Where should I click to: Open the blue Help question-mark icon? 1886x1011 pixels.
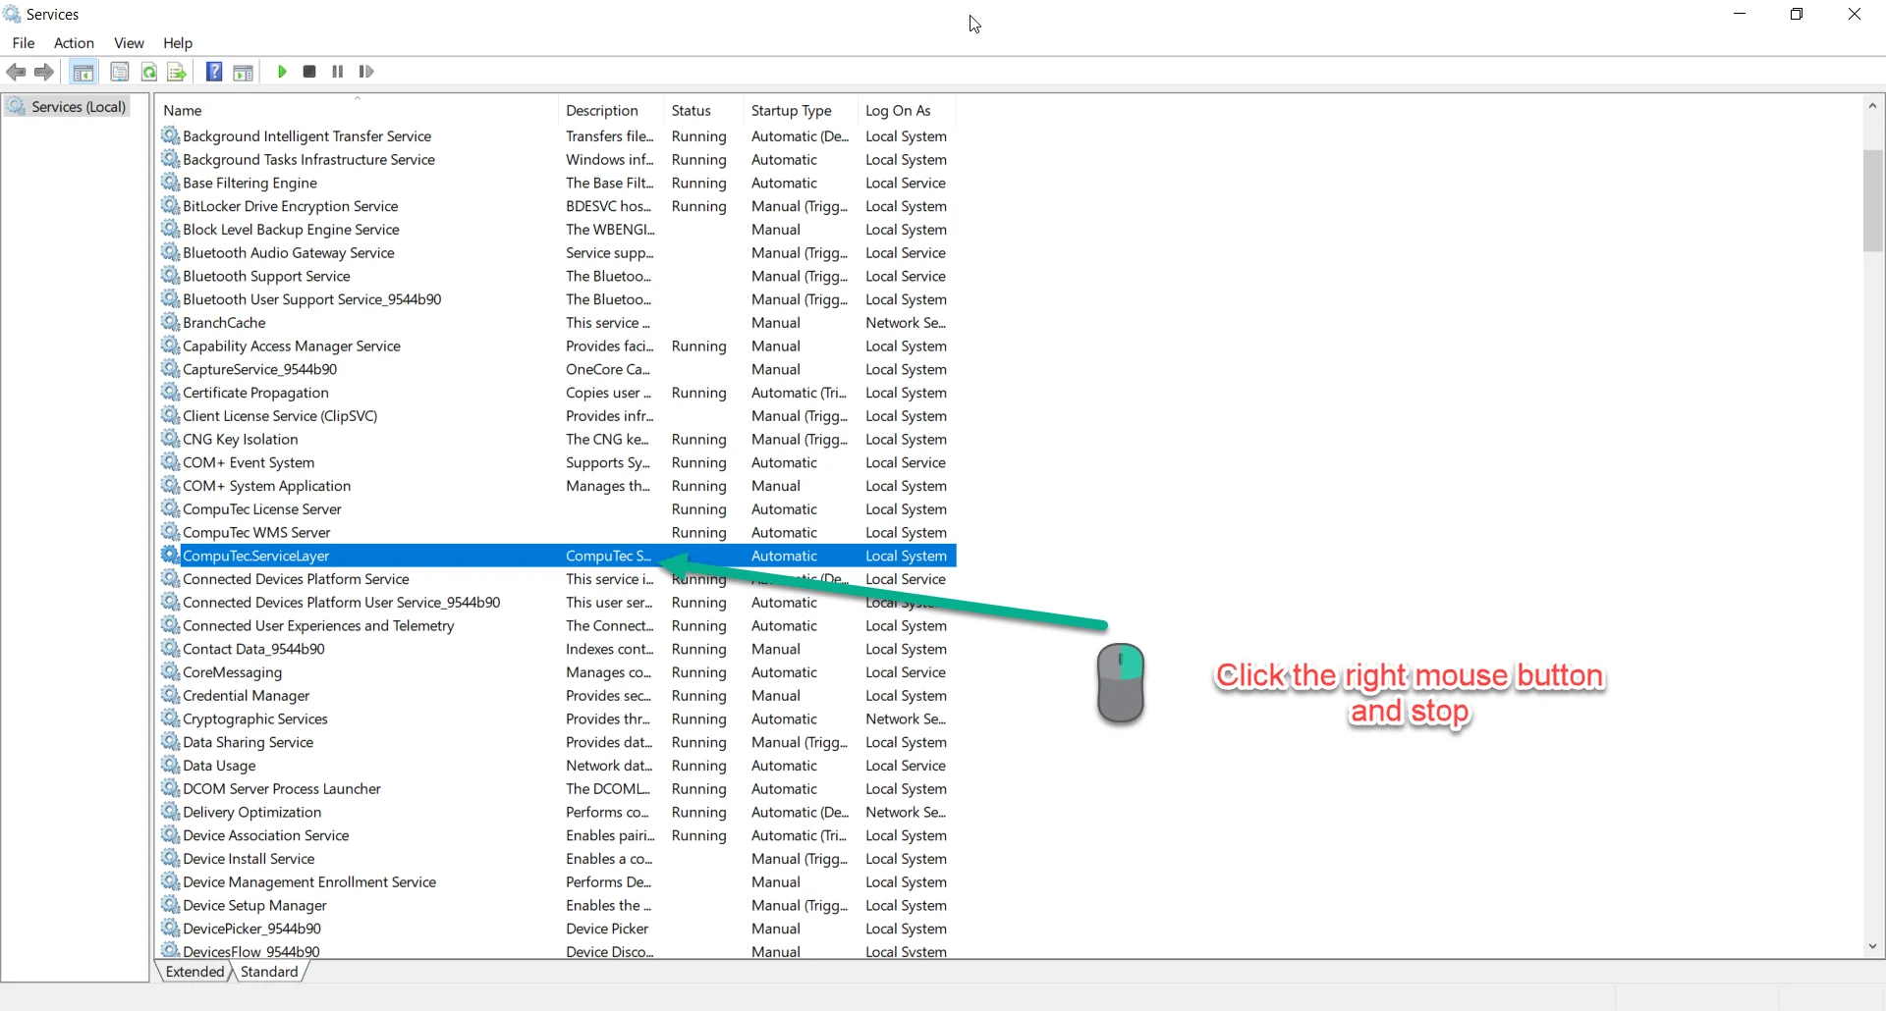click(214, 72)
